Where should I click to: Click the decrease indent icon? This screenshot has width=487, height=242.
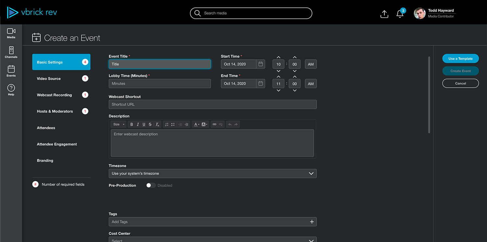pyautogui.click(x=180, y=124)
